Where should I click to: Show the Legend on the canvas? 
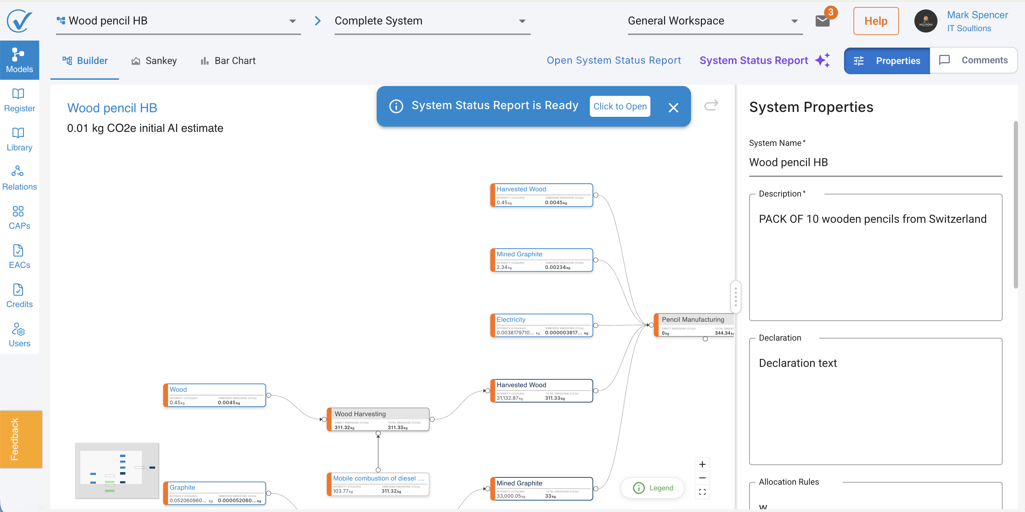(x=653, y=488)
